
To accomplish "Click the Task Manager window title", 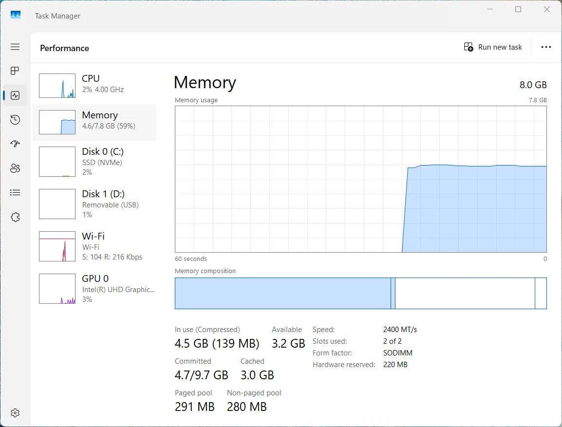I will [57, 16].
